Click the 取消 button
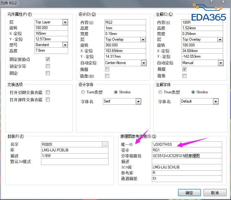The width and height of the screenshot is (231, 200). tap(215, 193)
